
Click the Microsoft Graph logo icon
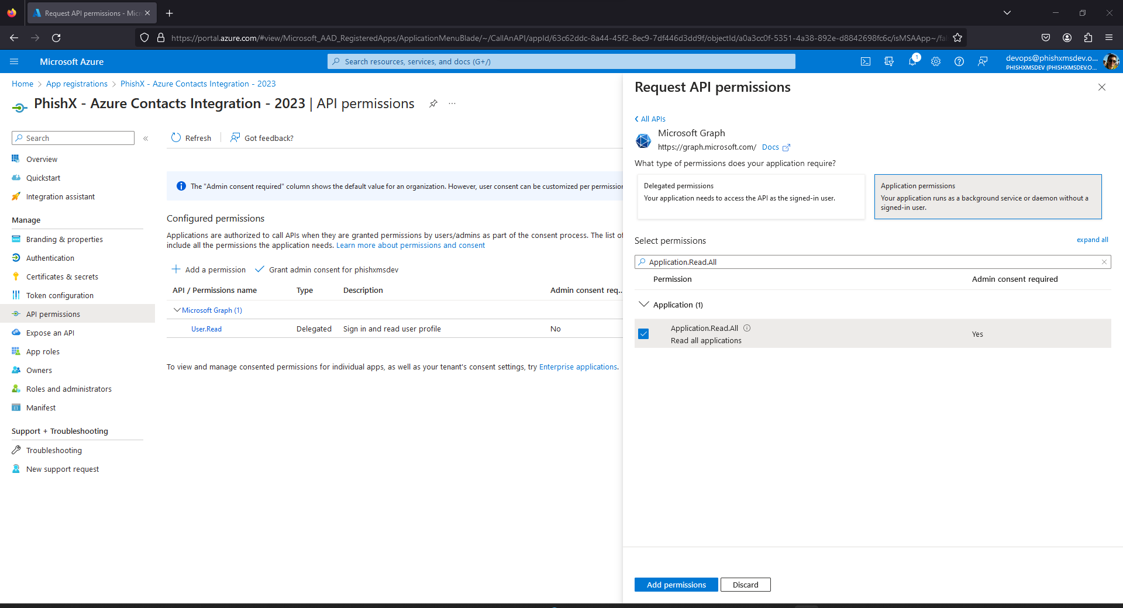tap(643, 140)
